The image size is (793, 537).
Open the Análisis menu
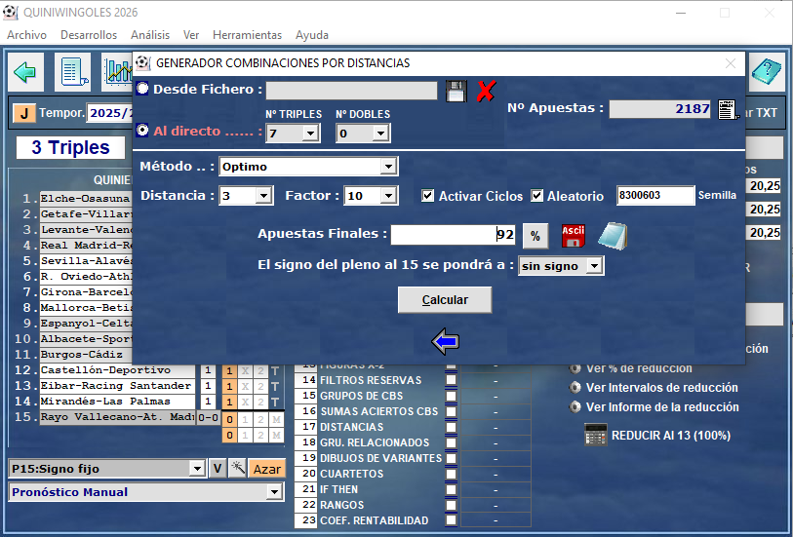150,35
